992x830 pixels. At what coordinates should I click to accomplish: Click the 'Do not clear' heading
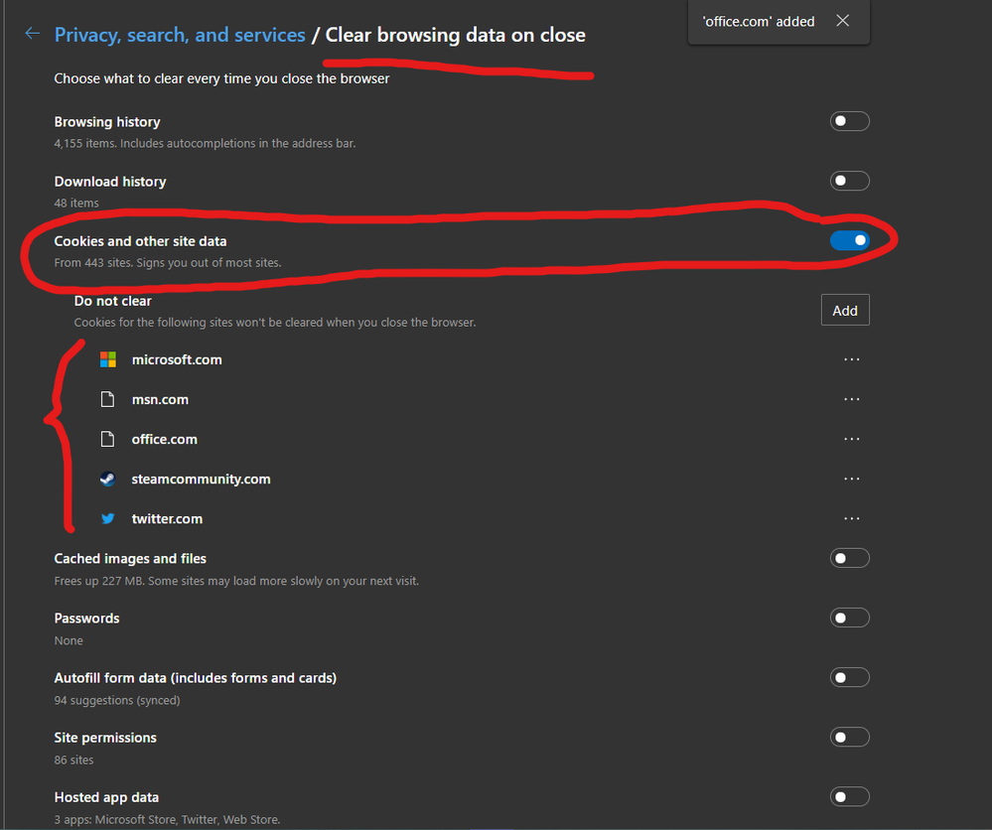click(112, 301)
